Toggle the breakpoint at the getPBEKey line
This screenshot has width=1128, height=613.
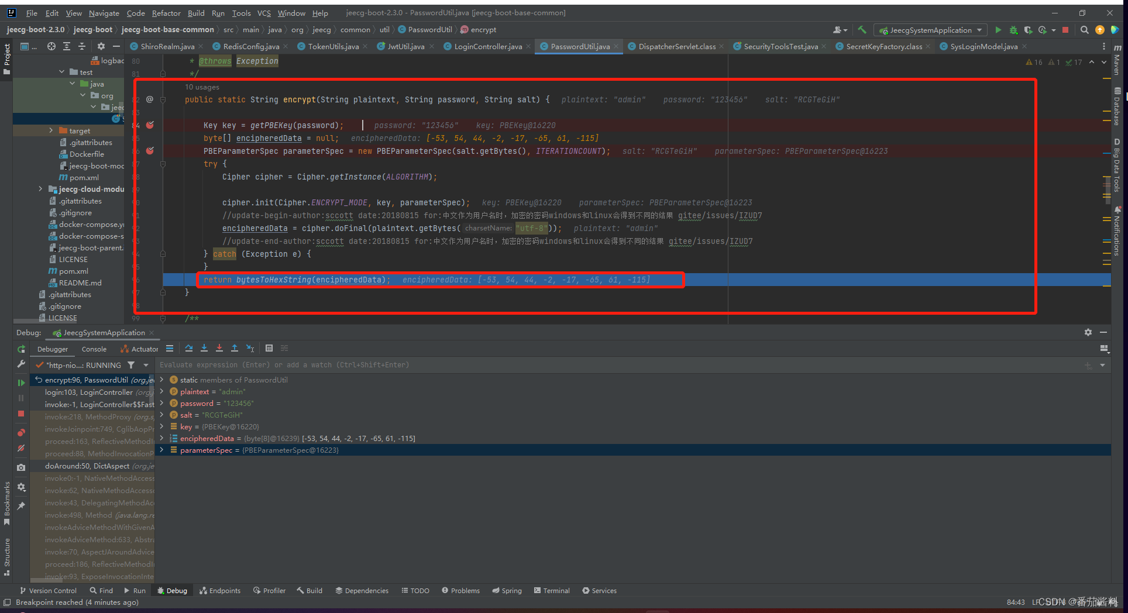click(x=150, y=125)
